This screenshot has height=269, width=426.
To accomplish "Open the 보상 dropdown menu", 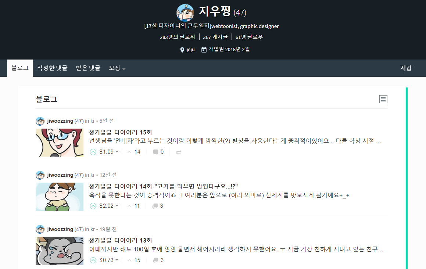I will coord(117,68).
